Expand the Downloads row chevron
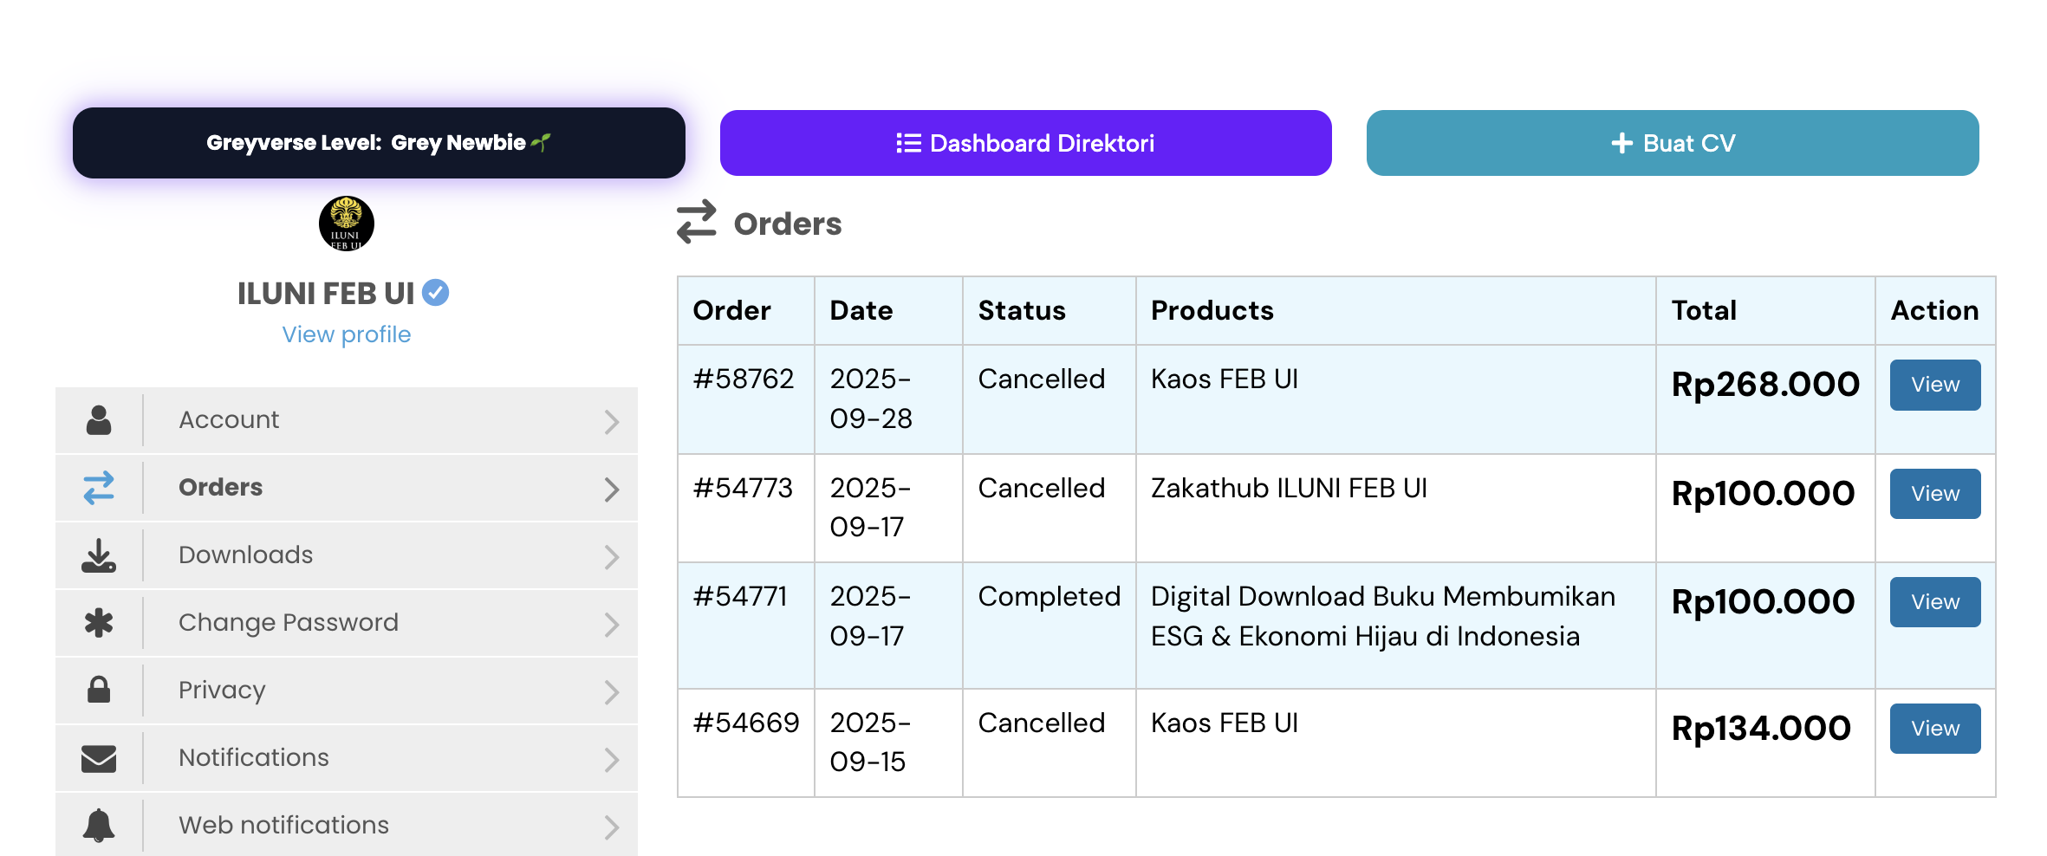The height and width of the screenshot is (856, 2047). click(611, 557)
